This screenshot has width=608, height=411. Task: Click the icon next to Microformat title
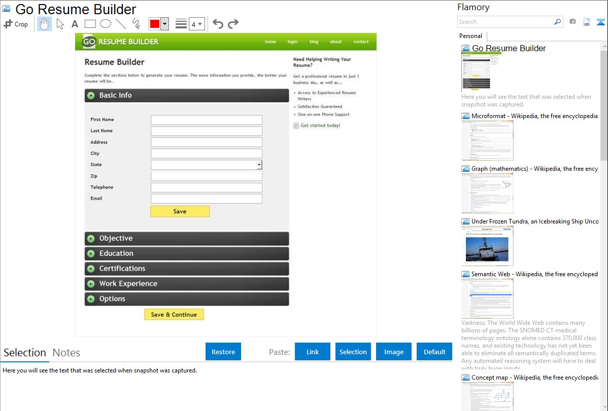(465, 116)
